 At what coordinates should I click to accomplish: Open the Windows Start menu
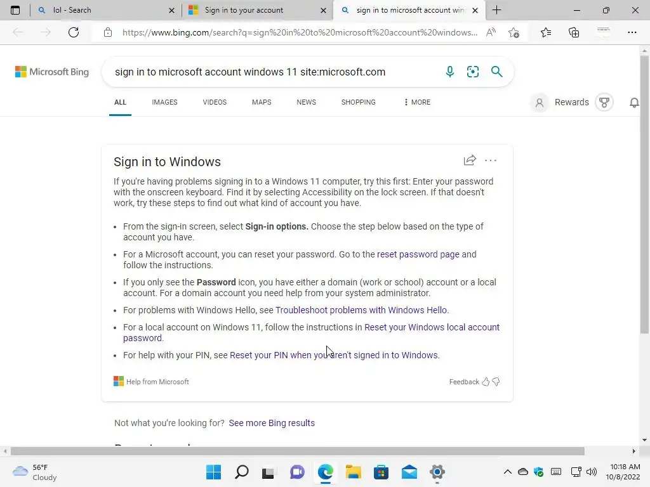click(x=213, y=472)
